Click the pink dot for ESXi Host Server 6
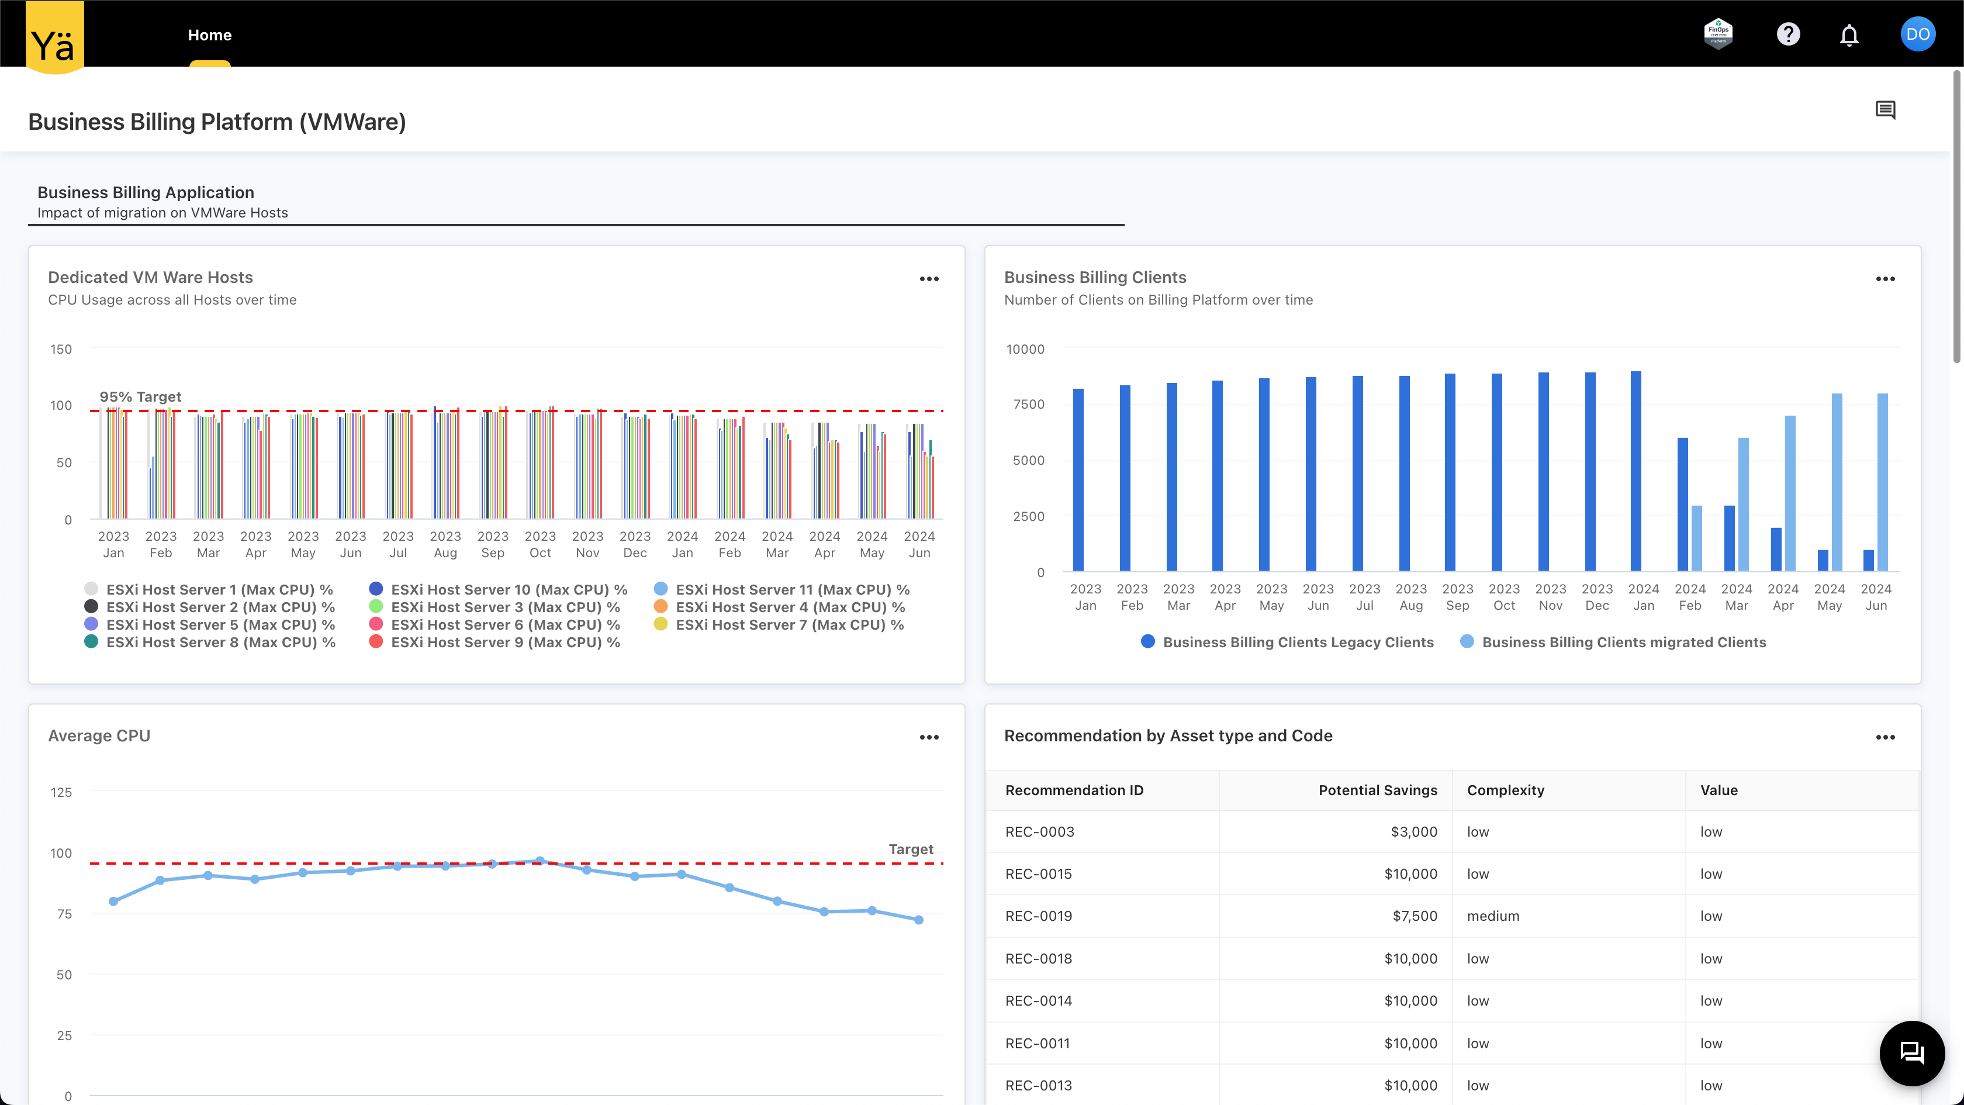This screenshot has width=1964, height=1105. pos(376,624)
